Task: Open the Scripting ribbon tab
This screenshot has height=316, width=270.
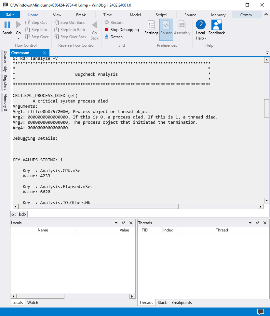Action: (162, 15)
